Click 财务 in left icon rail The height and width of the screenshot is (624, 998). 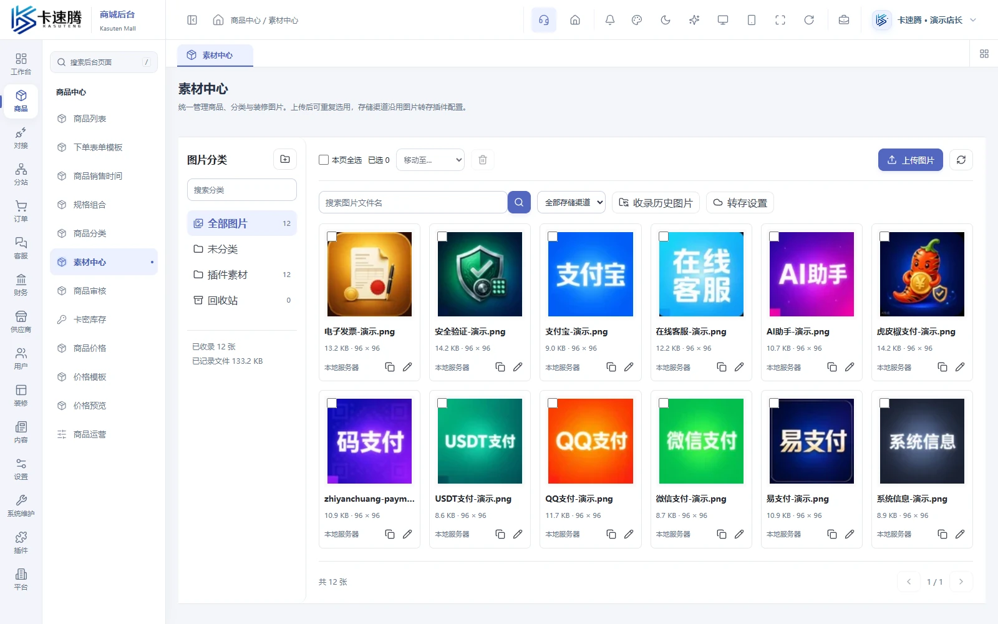tap(21, 285)
